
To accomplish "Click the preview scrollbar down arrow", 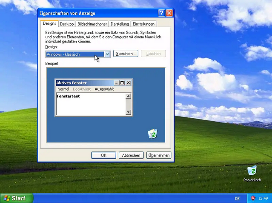I will pyautogui.click(x=128, y=112).
